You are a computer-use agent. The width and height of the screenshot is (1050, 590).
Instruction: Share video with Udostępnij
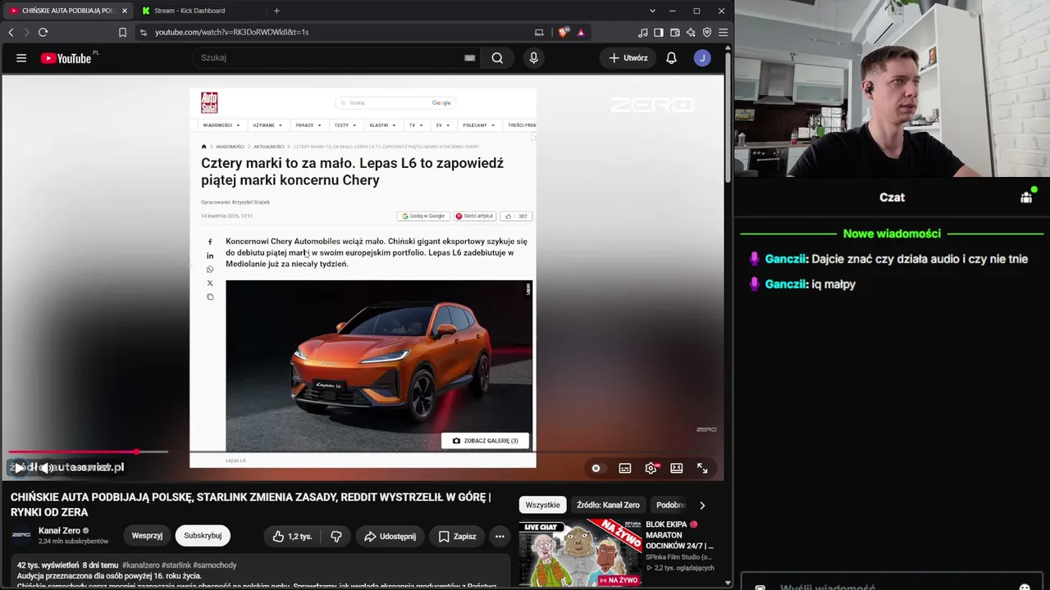pyautogui.click(x=390, y=536)
